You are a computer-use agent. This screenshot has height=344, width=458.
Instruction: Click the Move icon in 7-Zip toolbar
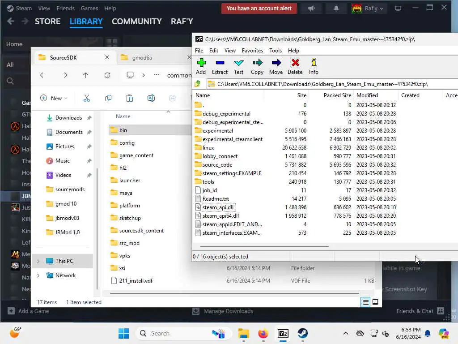click(x=276, y=66)
